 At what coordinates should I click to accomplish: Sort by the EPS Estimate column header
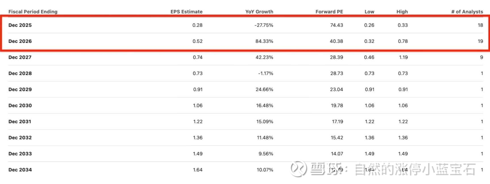point(186,12)
